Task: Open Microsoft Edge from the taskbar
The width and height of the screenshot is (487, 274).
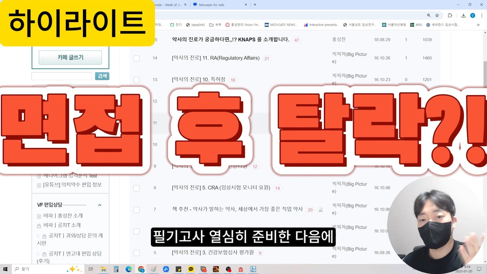Action: 129,269
